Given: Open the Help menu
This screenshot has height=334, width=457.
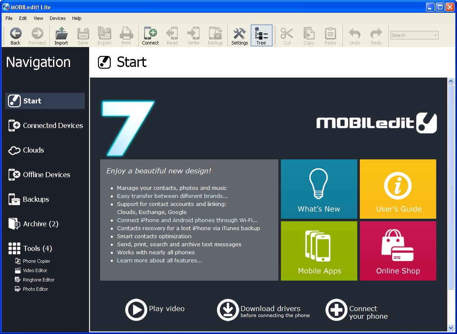Looking at the screenshot, I should point(77,18).
